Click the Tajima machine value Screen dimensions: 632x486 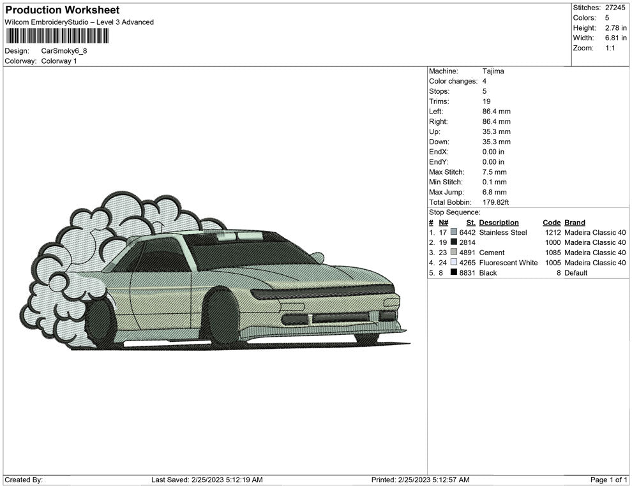[x=493, y=71]
